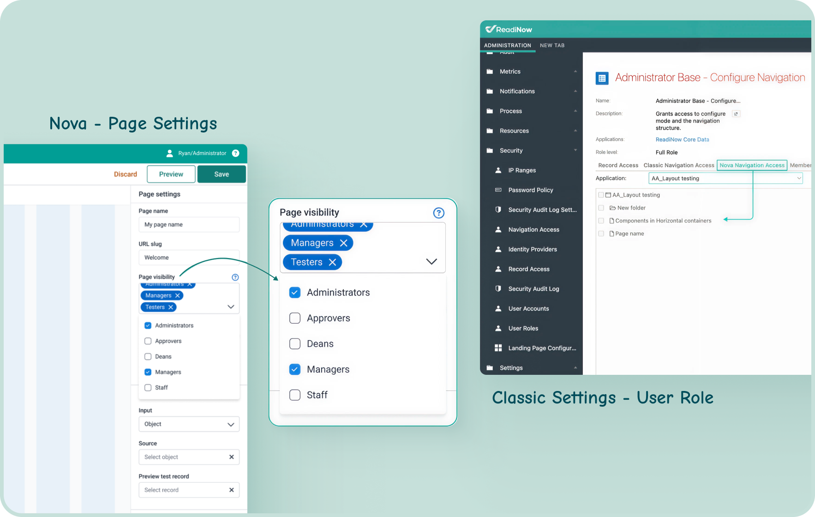Check the Approvers checkbox in the enlarged list
Screen dimensions: 815x517
click(295, 318)
